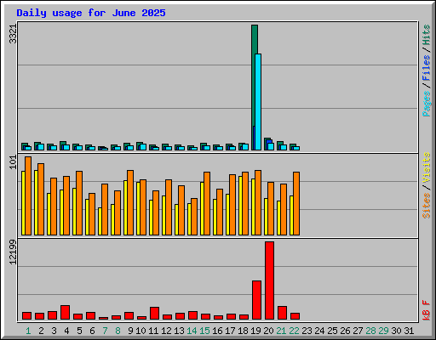Click the 101 visits axis label
The width and height of the screenshot is (436, 340).
coord(13,162)
